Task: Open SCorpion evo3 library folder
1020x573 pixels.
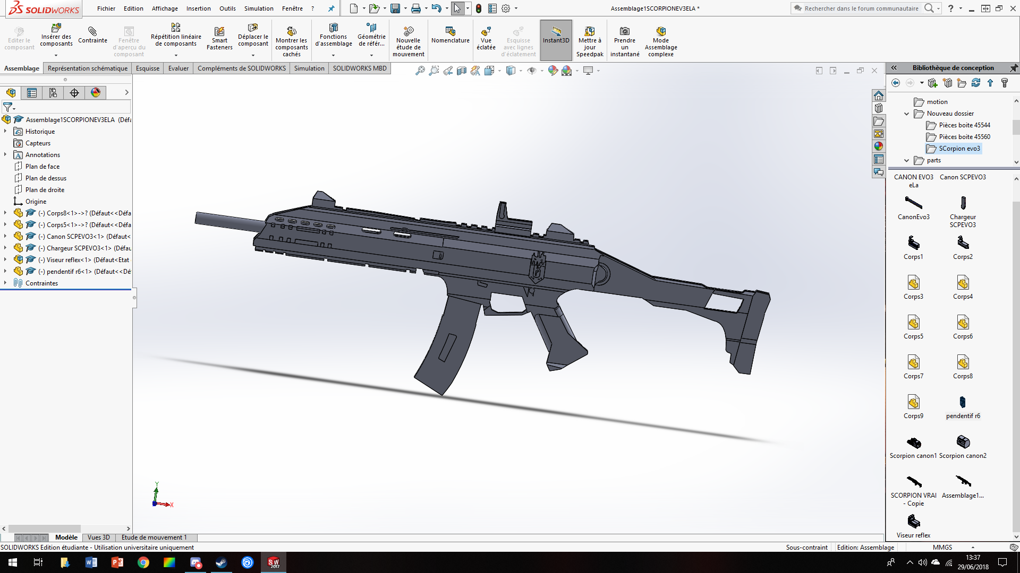Action: click(959, 149)
